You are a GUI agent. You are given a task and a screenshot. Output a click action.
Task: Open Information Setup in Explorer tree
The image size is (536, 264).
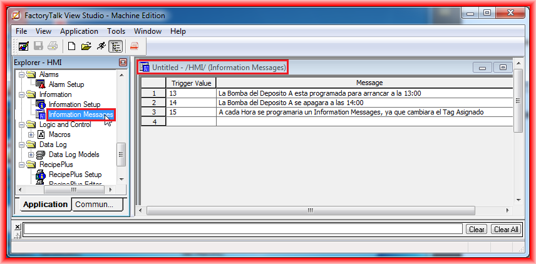pyautogui.click(x=74, y=104)
